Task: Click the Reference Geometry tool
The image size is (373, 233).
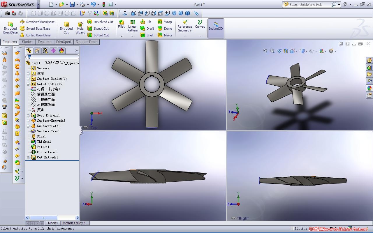Action: coord(185,26)
